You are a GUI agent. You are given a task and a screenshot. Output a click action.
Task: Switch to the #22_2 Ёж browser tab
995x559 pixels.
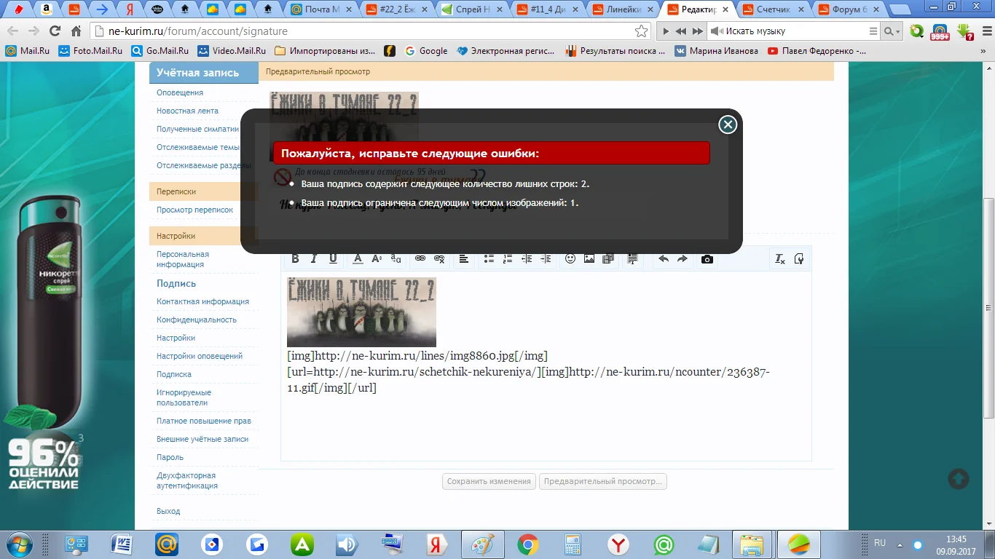coord(398,9)
